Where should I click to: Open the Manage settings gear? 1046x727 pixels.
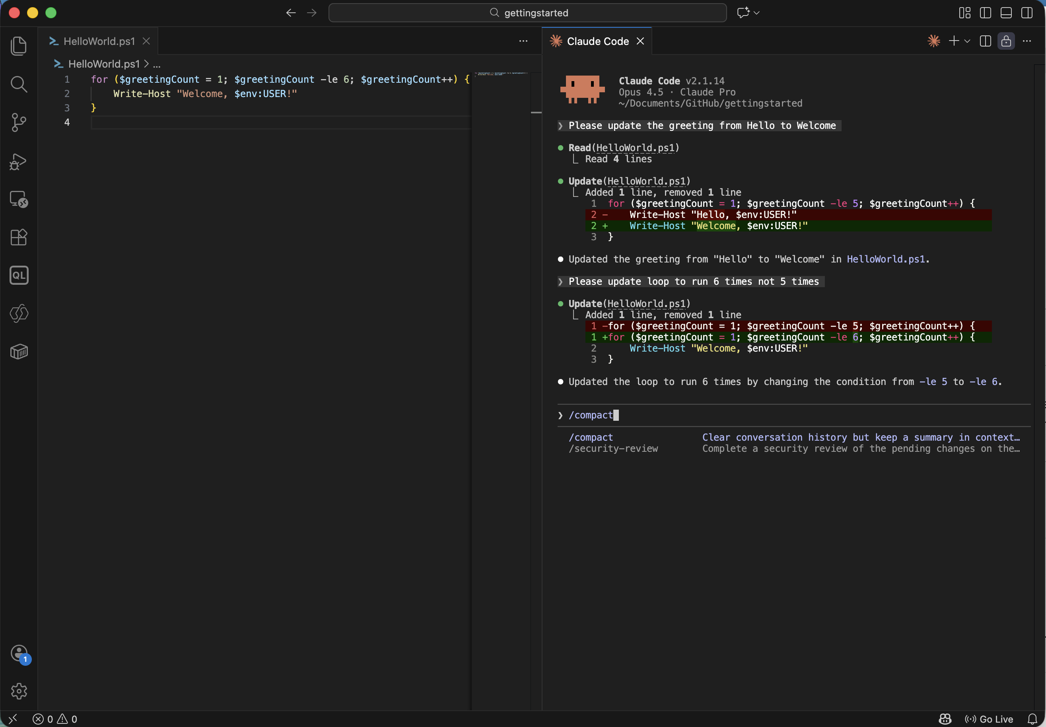19,691
